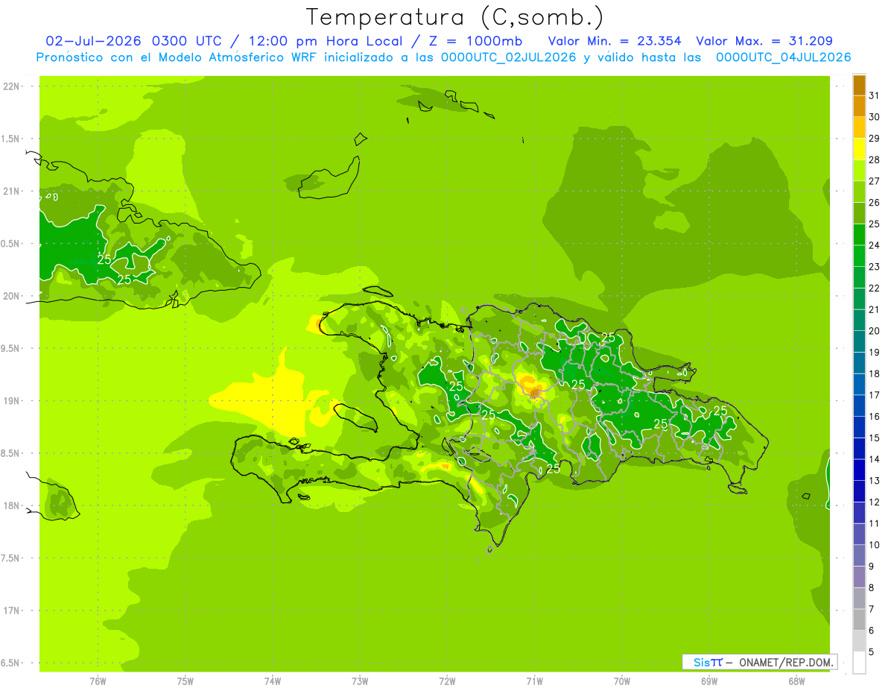Select purple legend swatch between 9 and 10
This screenshot has height=691, width=894.
coord(859,555)
